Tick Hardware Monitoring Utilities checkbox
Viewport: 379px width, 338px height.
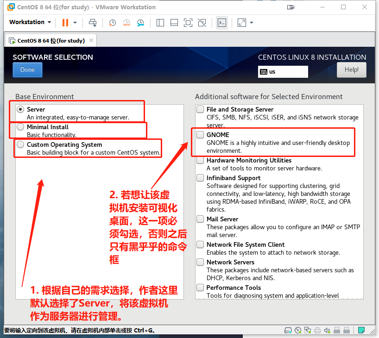pyautogui.click(x=200, y=160)
